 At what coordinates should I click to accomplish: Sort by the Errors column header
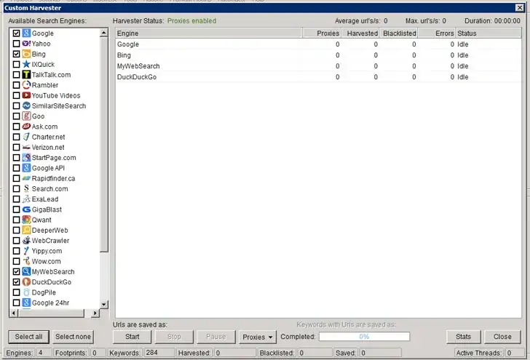tap(437, 33)
